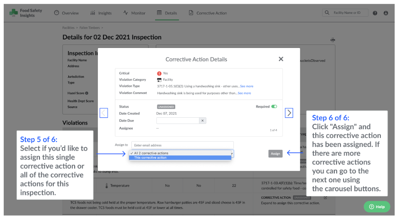Screen dimensions: 399x219
Task: Click the print icon for inspection details
Action: click(333, 40)
